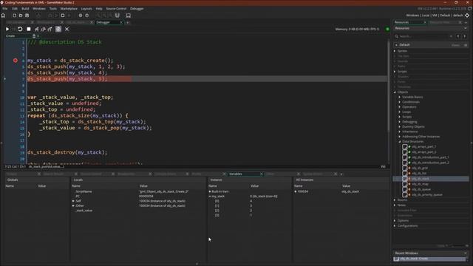Open the workspace overview monitor icon
This screenshot has width=473, height=266.
tap(128, 16)
